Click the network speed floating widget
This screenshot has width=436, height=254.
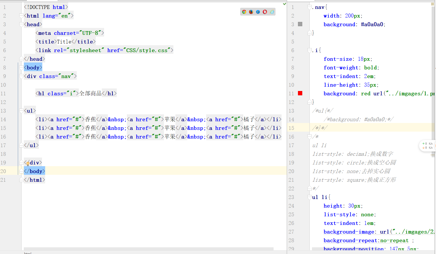[427, 145]
